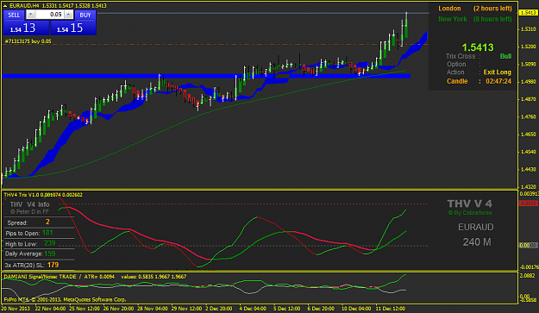The image size is (539, 313).
Task: Click the large green 1.5413 price
Action: 478,47
